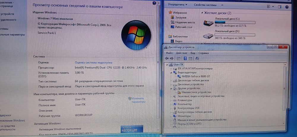The width and height of the screenshot is (297, 137).
Task: Open the view options dropdown arrow in Explorer
Action: coord(273,7)
